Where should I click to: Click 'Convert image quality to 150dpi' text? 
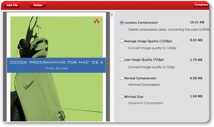tap(152, 48)
